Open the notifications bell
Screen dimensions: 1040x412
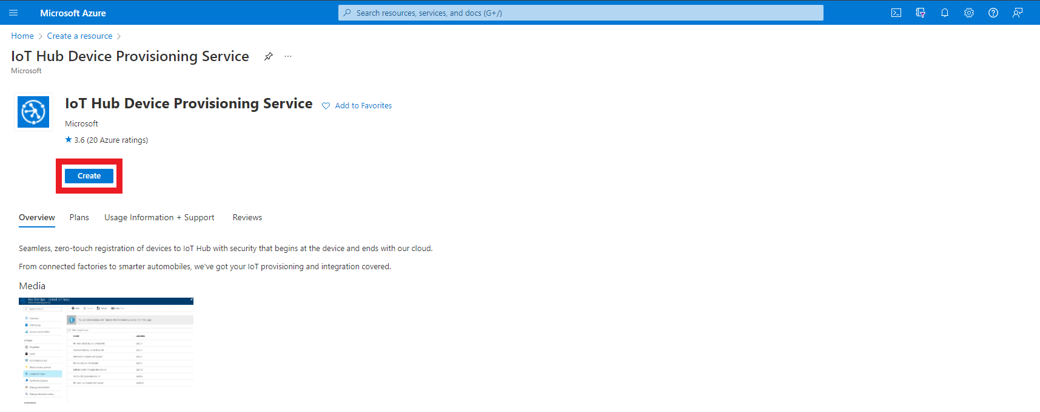pos(945,13)
